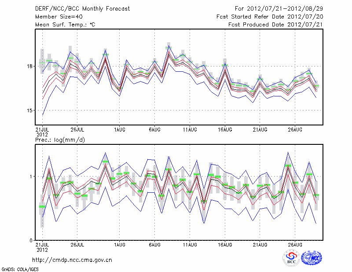Viewport: 352px width, 272px height.
Task: Click the Fcst Produced Date line
Action: pyautogui.click(x=275, y=25)
